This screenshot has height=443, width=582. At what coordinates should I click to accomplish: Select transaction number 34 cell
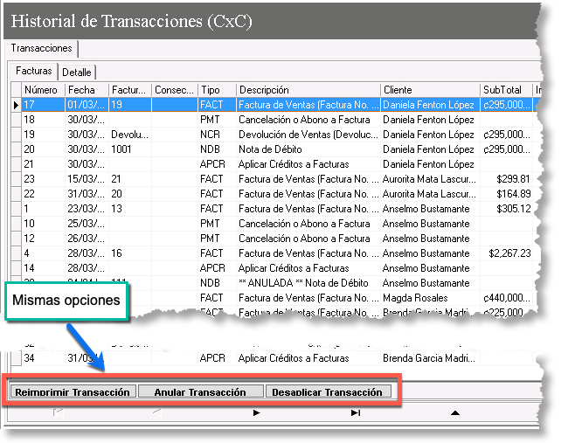[44, 358]
